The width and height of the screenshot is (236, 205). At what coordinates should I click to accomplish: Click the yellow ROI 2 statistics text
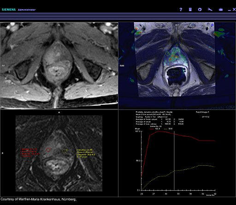click(x=86, y=153)
